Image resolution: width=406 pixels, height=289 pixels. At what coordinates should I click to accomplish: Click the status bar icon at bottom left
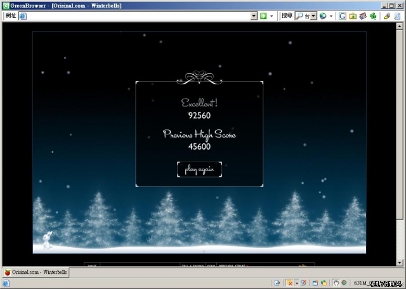point(6,283)
